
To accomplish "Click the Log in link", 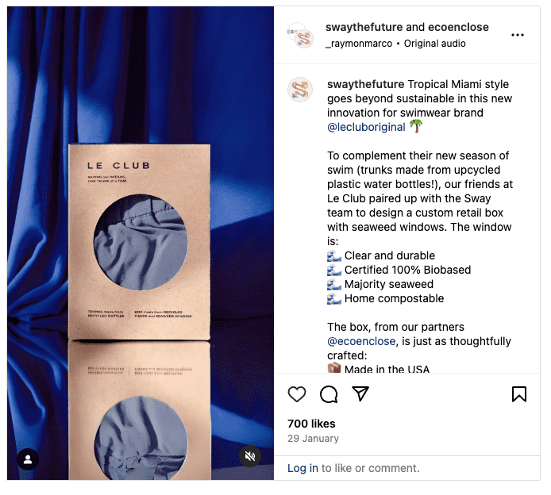I will (302, 468).
